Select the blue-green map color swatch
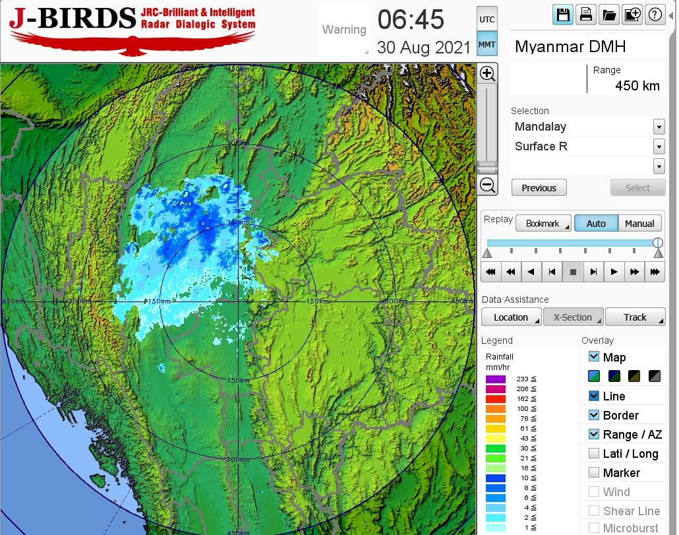The image size is (679, 535). [x=594, y=376]
